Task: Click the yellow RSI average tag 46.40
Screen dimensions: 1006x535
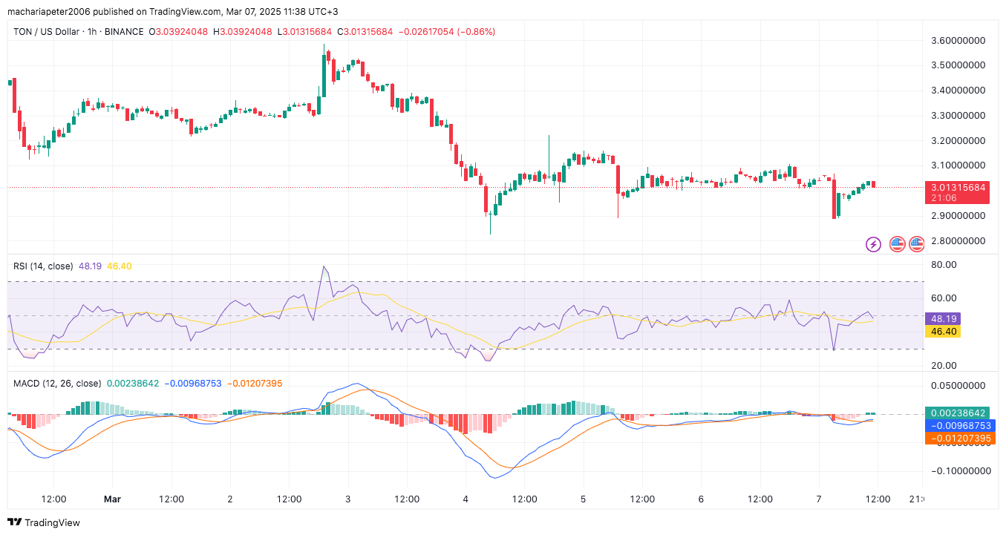Action: 943,332
